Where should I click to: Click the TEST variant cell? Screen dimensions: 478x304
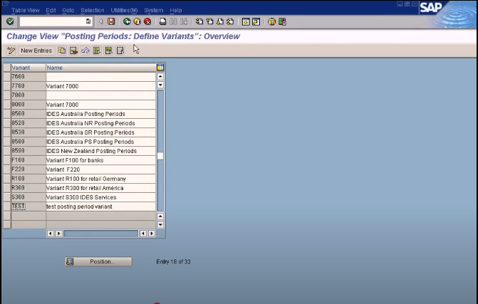click(x=28, y=206)
